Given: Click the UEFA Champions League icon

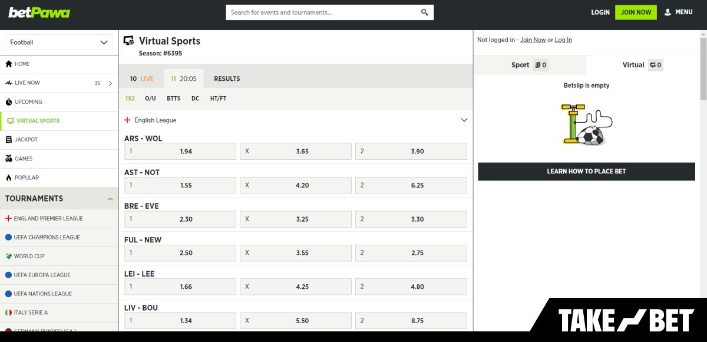Looking at the screenshot, I should click(x=8, y=237).
